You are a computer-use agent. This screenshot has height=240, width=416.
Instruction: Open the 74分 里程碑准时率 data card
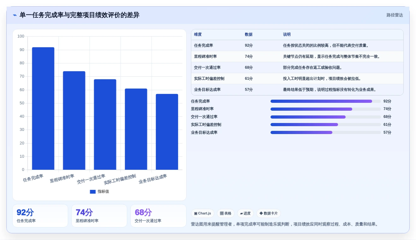(99, 216)
